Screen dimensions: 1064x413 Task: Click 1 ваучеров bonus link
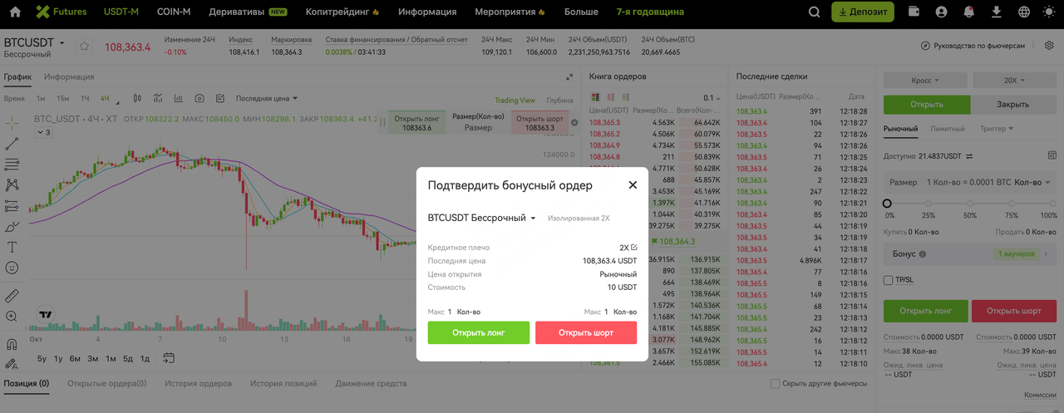point(1016,254)
